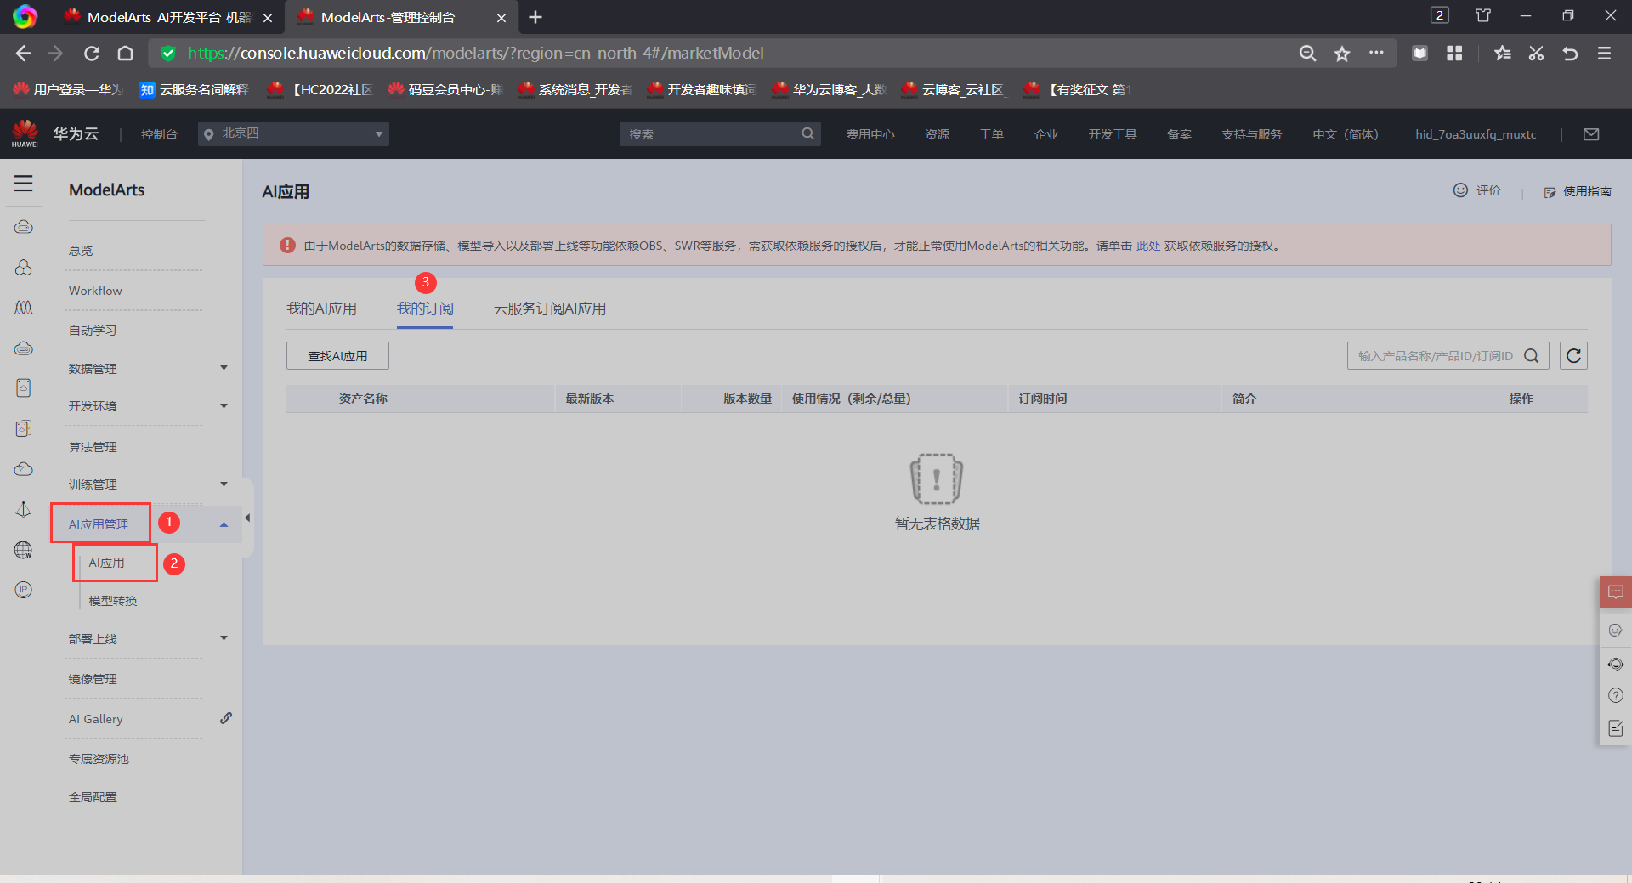
Task: Open 模型转换 submenu item
Action: [x=113, y=601]
